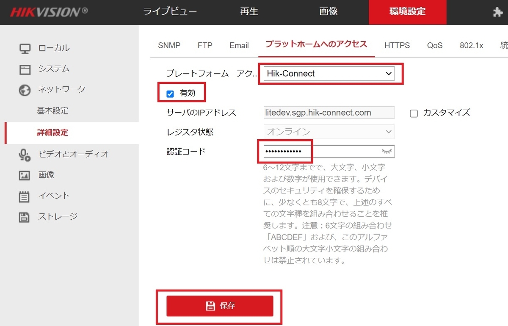This screenshot has width=508, height=326.
Task: Check the カスタマイズ checkbox
Action: tap(414, 113)
